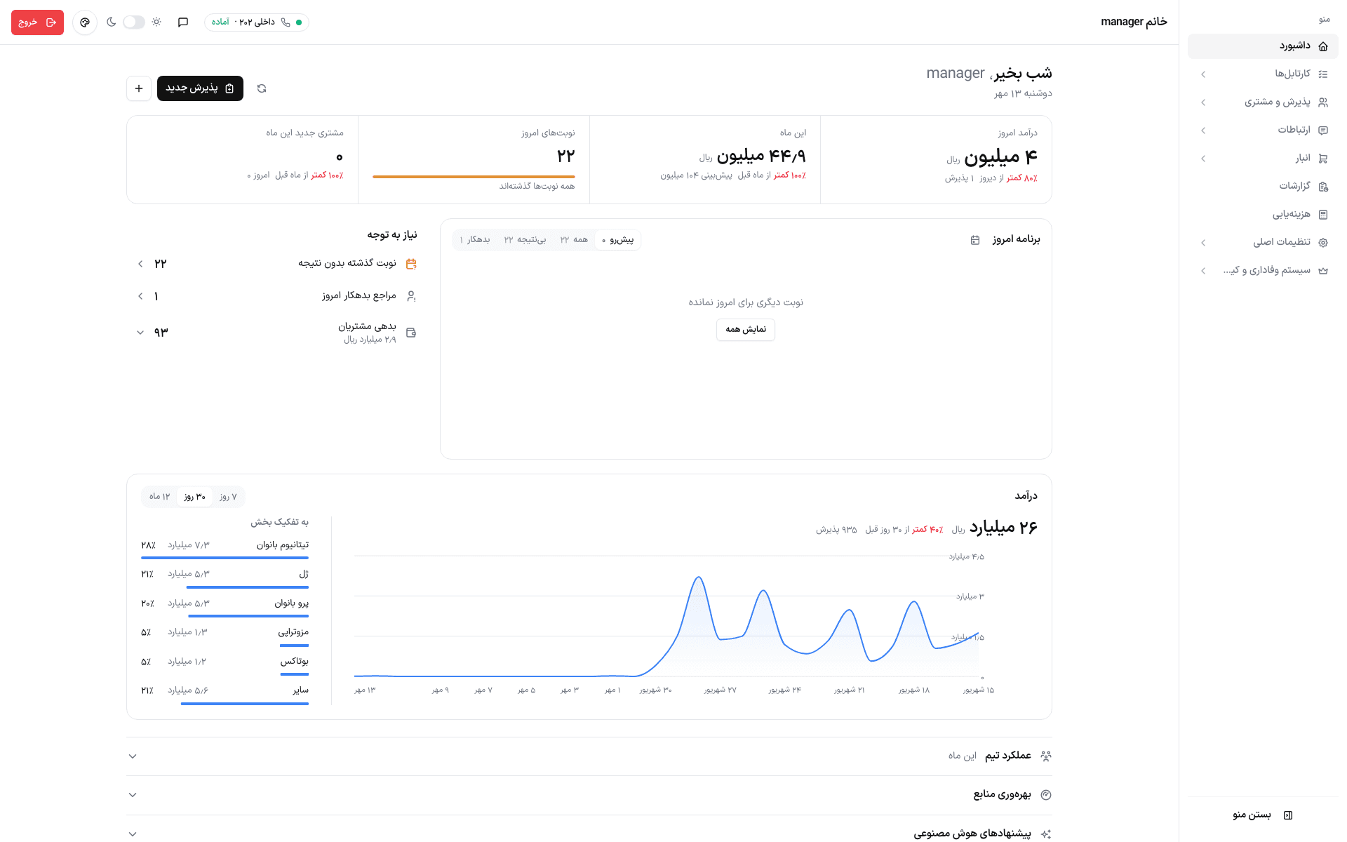
Task: Select the ۱۲ ماه revenue range
Action: click(160, 497)
